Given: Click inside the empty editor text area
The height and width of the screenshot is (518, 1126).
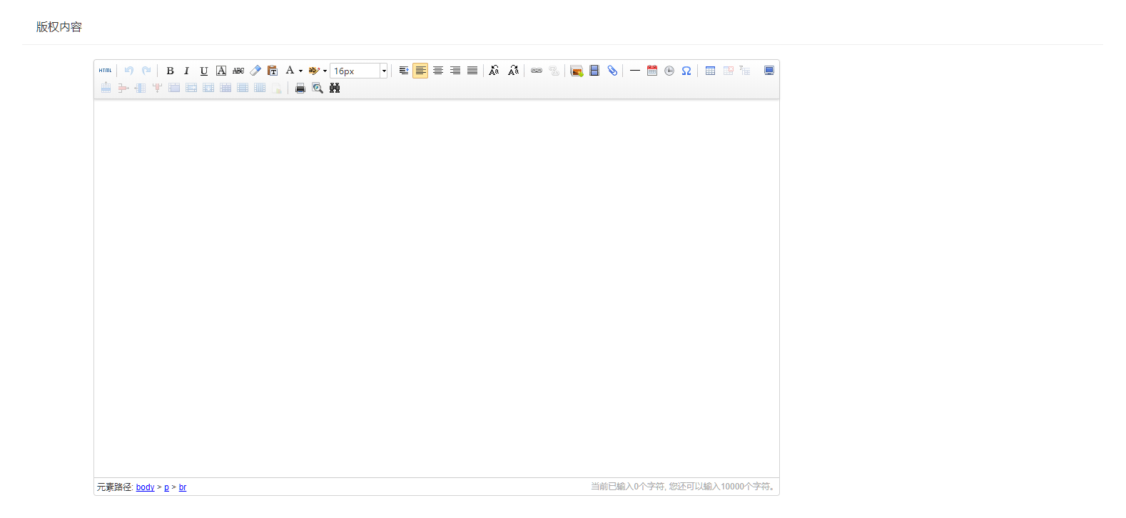Looking at the screenshot, I should tap(437, 288).
